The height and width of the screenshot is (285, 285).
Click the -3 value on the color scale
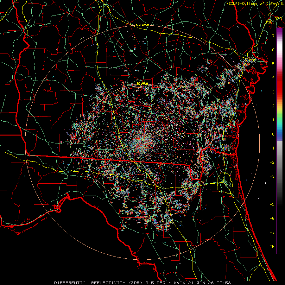pos(272,176)
